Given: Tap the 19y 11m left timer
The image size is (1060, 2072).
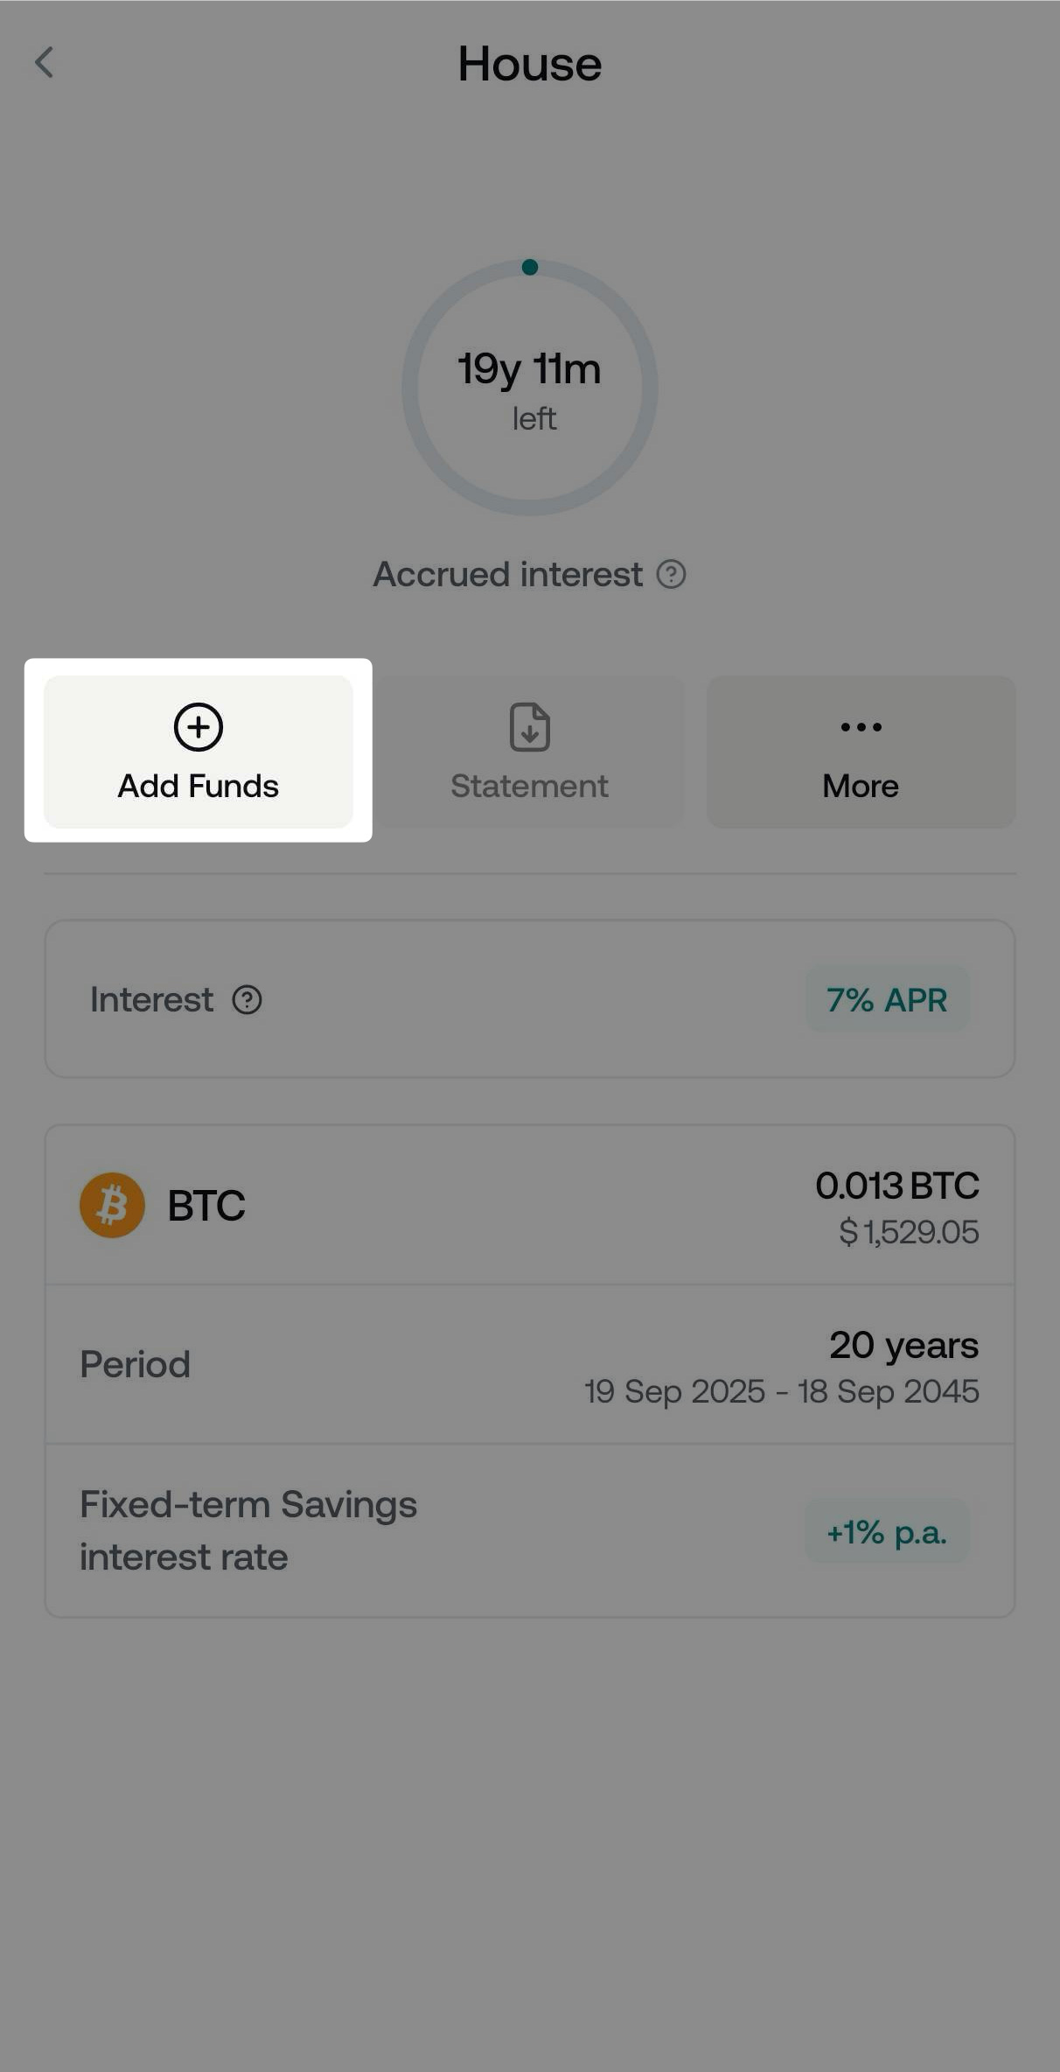Looking at the screenshot, I should click(x=529, y=387).
